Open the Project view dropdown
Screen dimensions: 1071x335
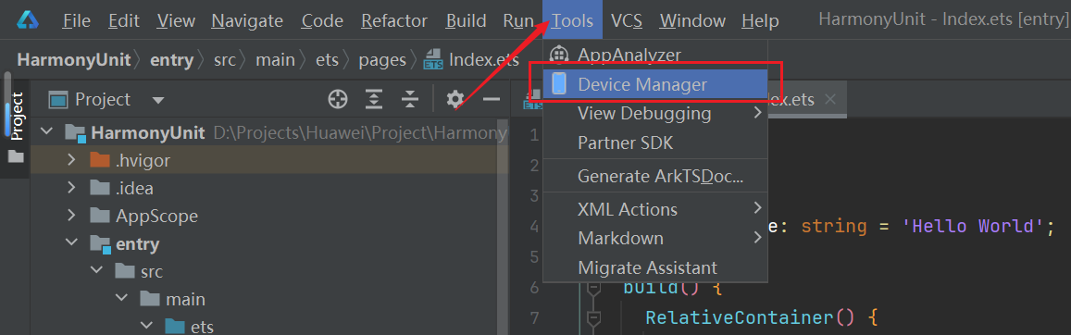click(x=157, y=100)
